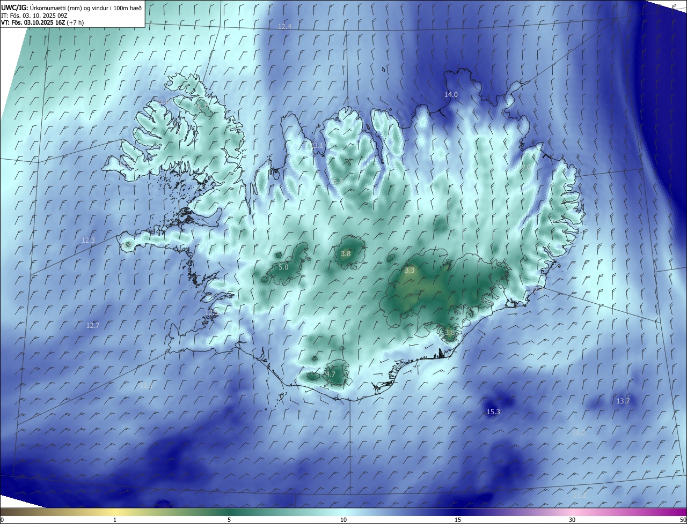Click the 15.3 value in the dark blue patch
687x524 pixels.
click(x=493, y=412)
